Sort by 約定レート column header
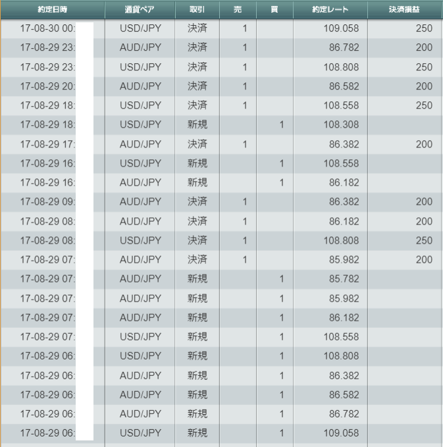 [330, 10]
